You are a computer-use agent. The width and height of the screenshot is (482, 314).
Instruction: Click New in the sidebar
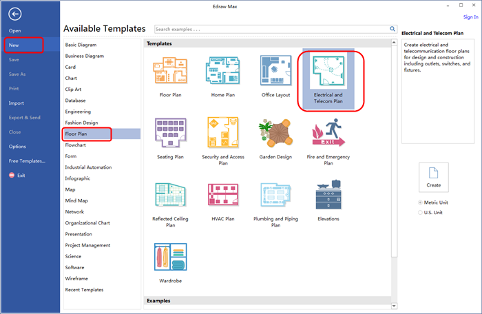pyautogui.click(x=14, y=45)
